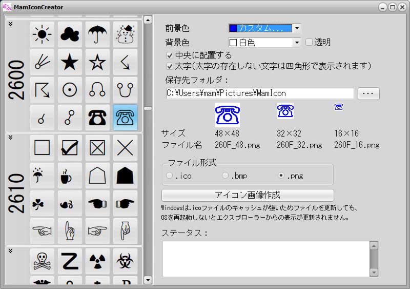The width and height of the screenshot is (410, 289).
Task: Pick the umbrella with rain drops icon
Action: pos(42,176)
